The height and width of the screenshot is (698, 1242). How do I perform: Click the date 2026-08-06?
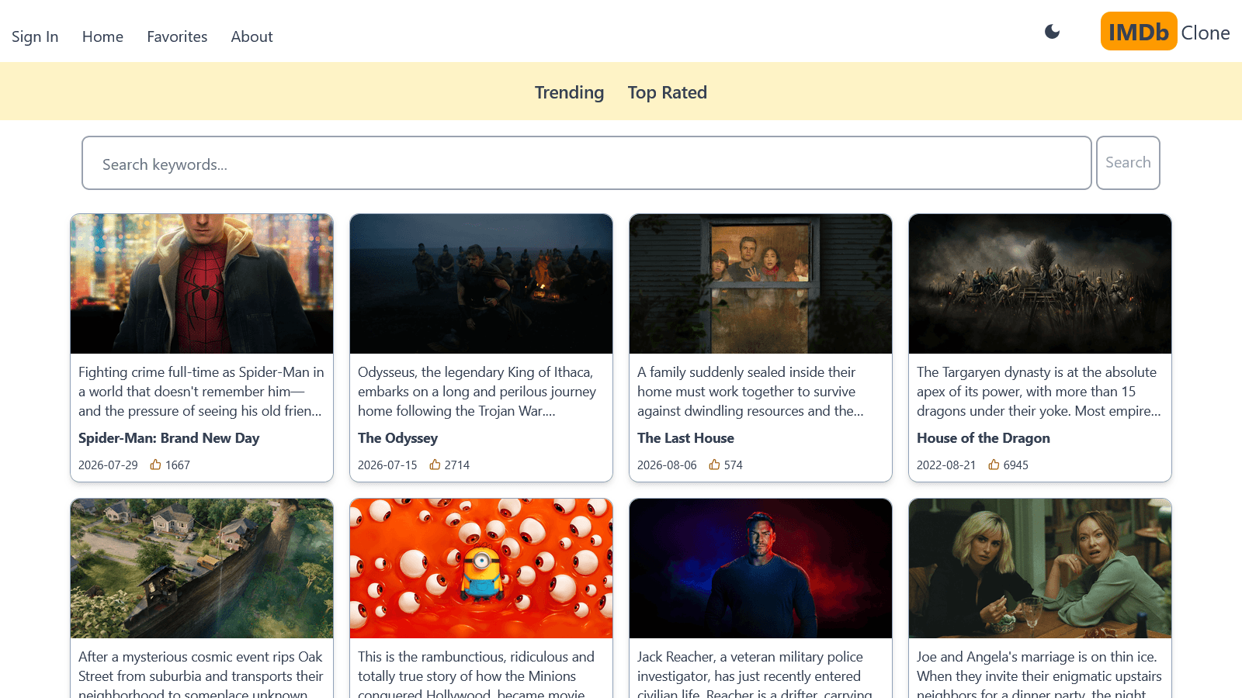point(667,465)
